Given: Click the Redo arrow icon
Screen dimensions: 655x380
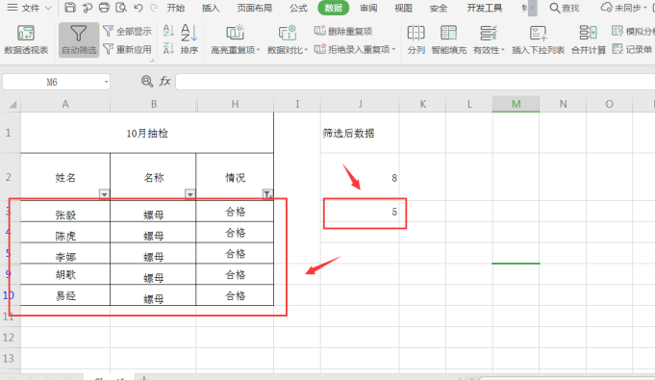Looking at the screenshot, I should pos(154,8).
